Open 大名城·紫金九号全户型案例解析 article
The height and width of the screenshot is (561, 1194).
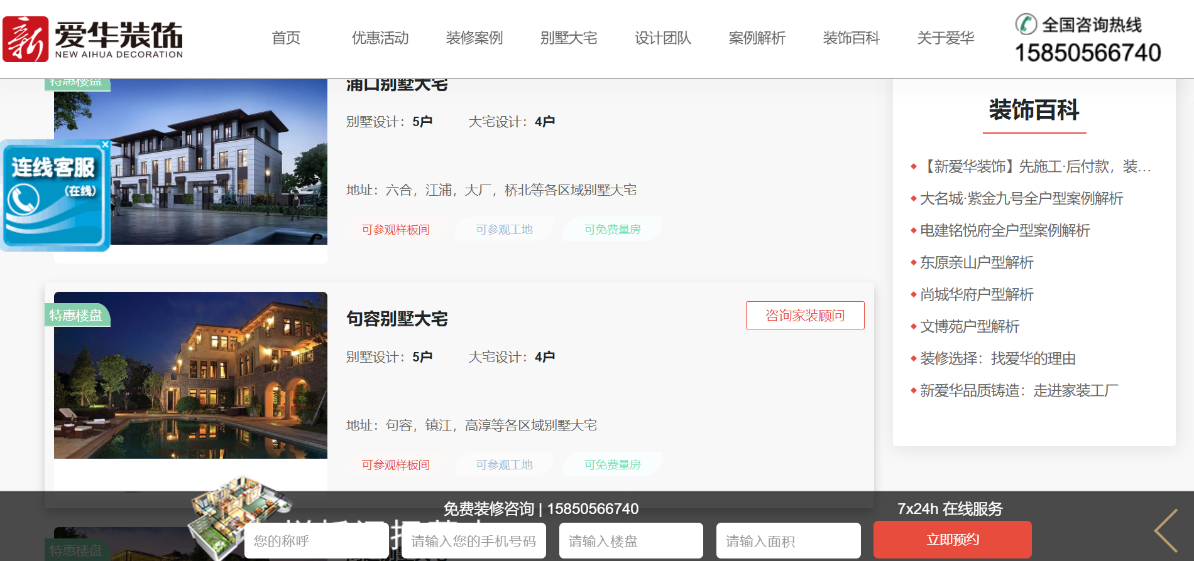click(1021, 199)
